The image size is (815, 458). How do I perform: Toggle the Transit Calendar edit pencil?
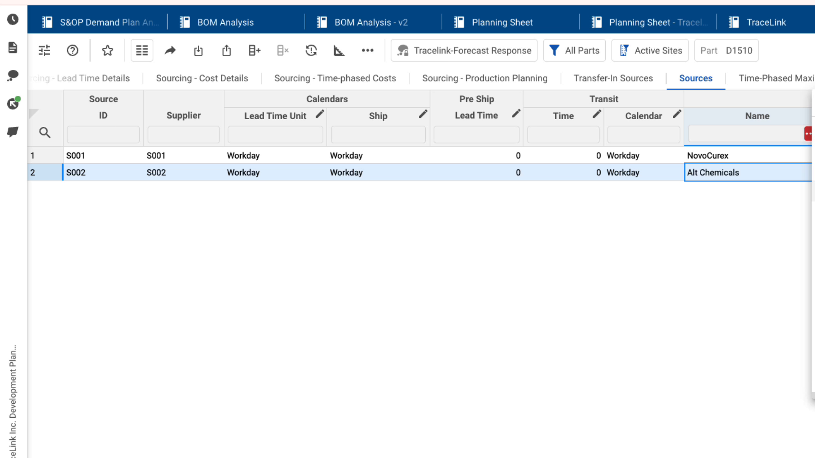[x=677, y=114]
